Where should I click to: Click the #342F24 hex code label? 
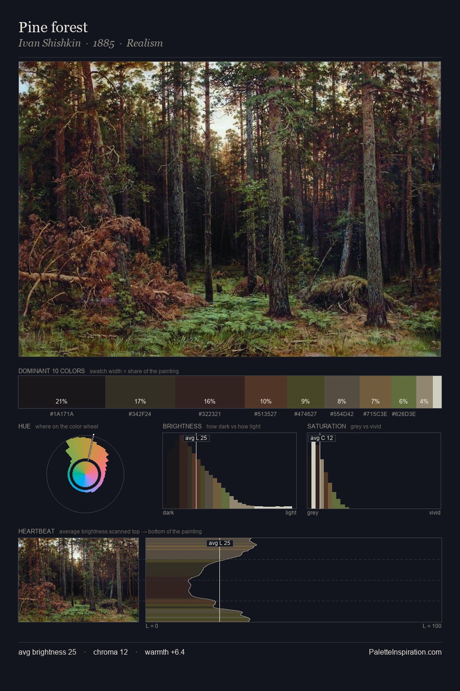coord(140,414)
